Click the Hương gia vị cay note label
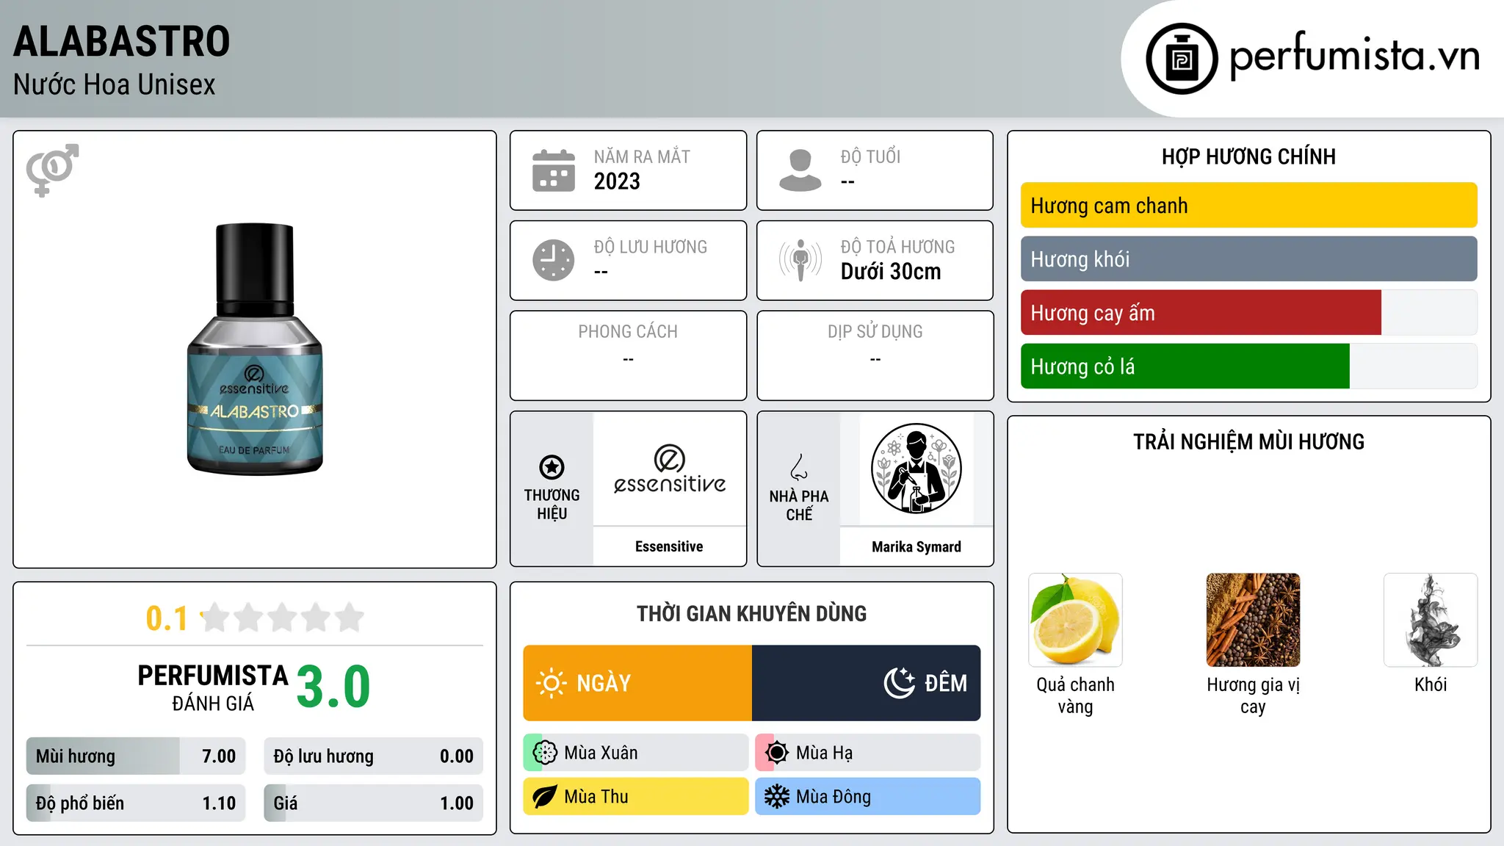 1253,695
